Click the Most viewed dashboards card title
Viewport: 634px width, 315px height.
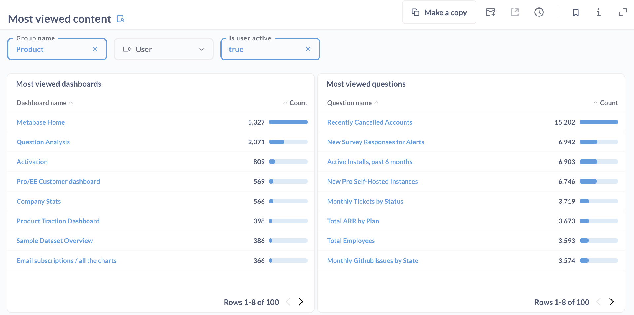58,84
